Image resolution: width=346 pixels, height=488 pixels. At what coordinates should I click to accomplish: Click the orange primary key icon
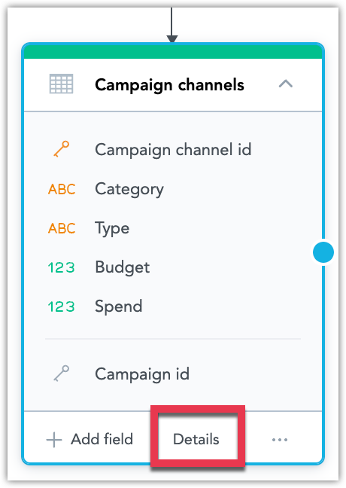pos(61,149)
